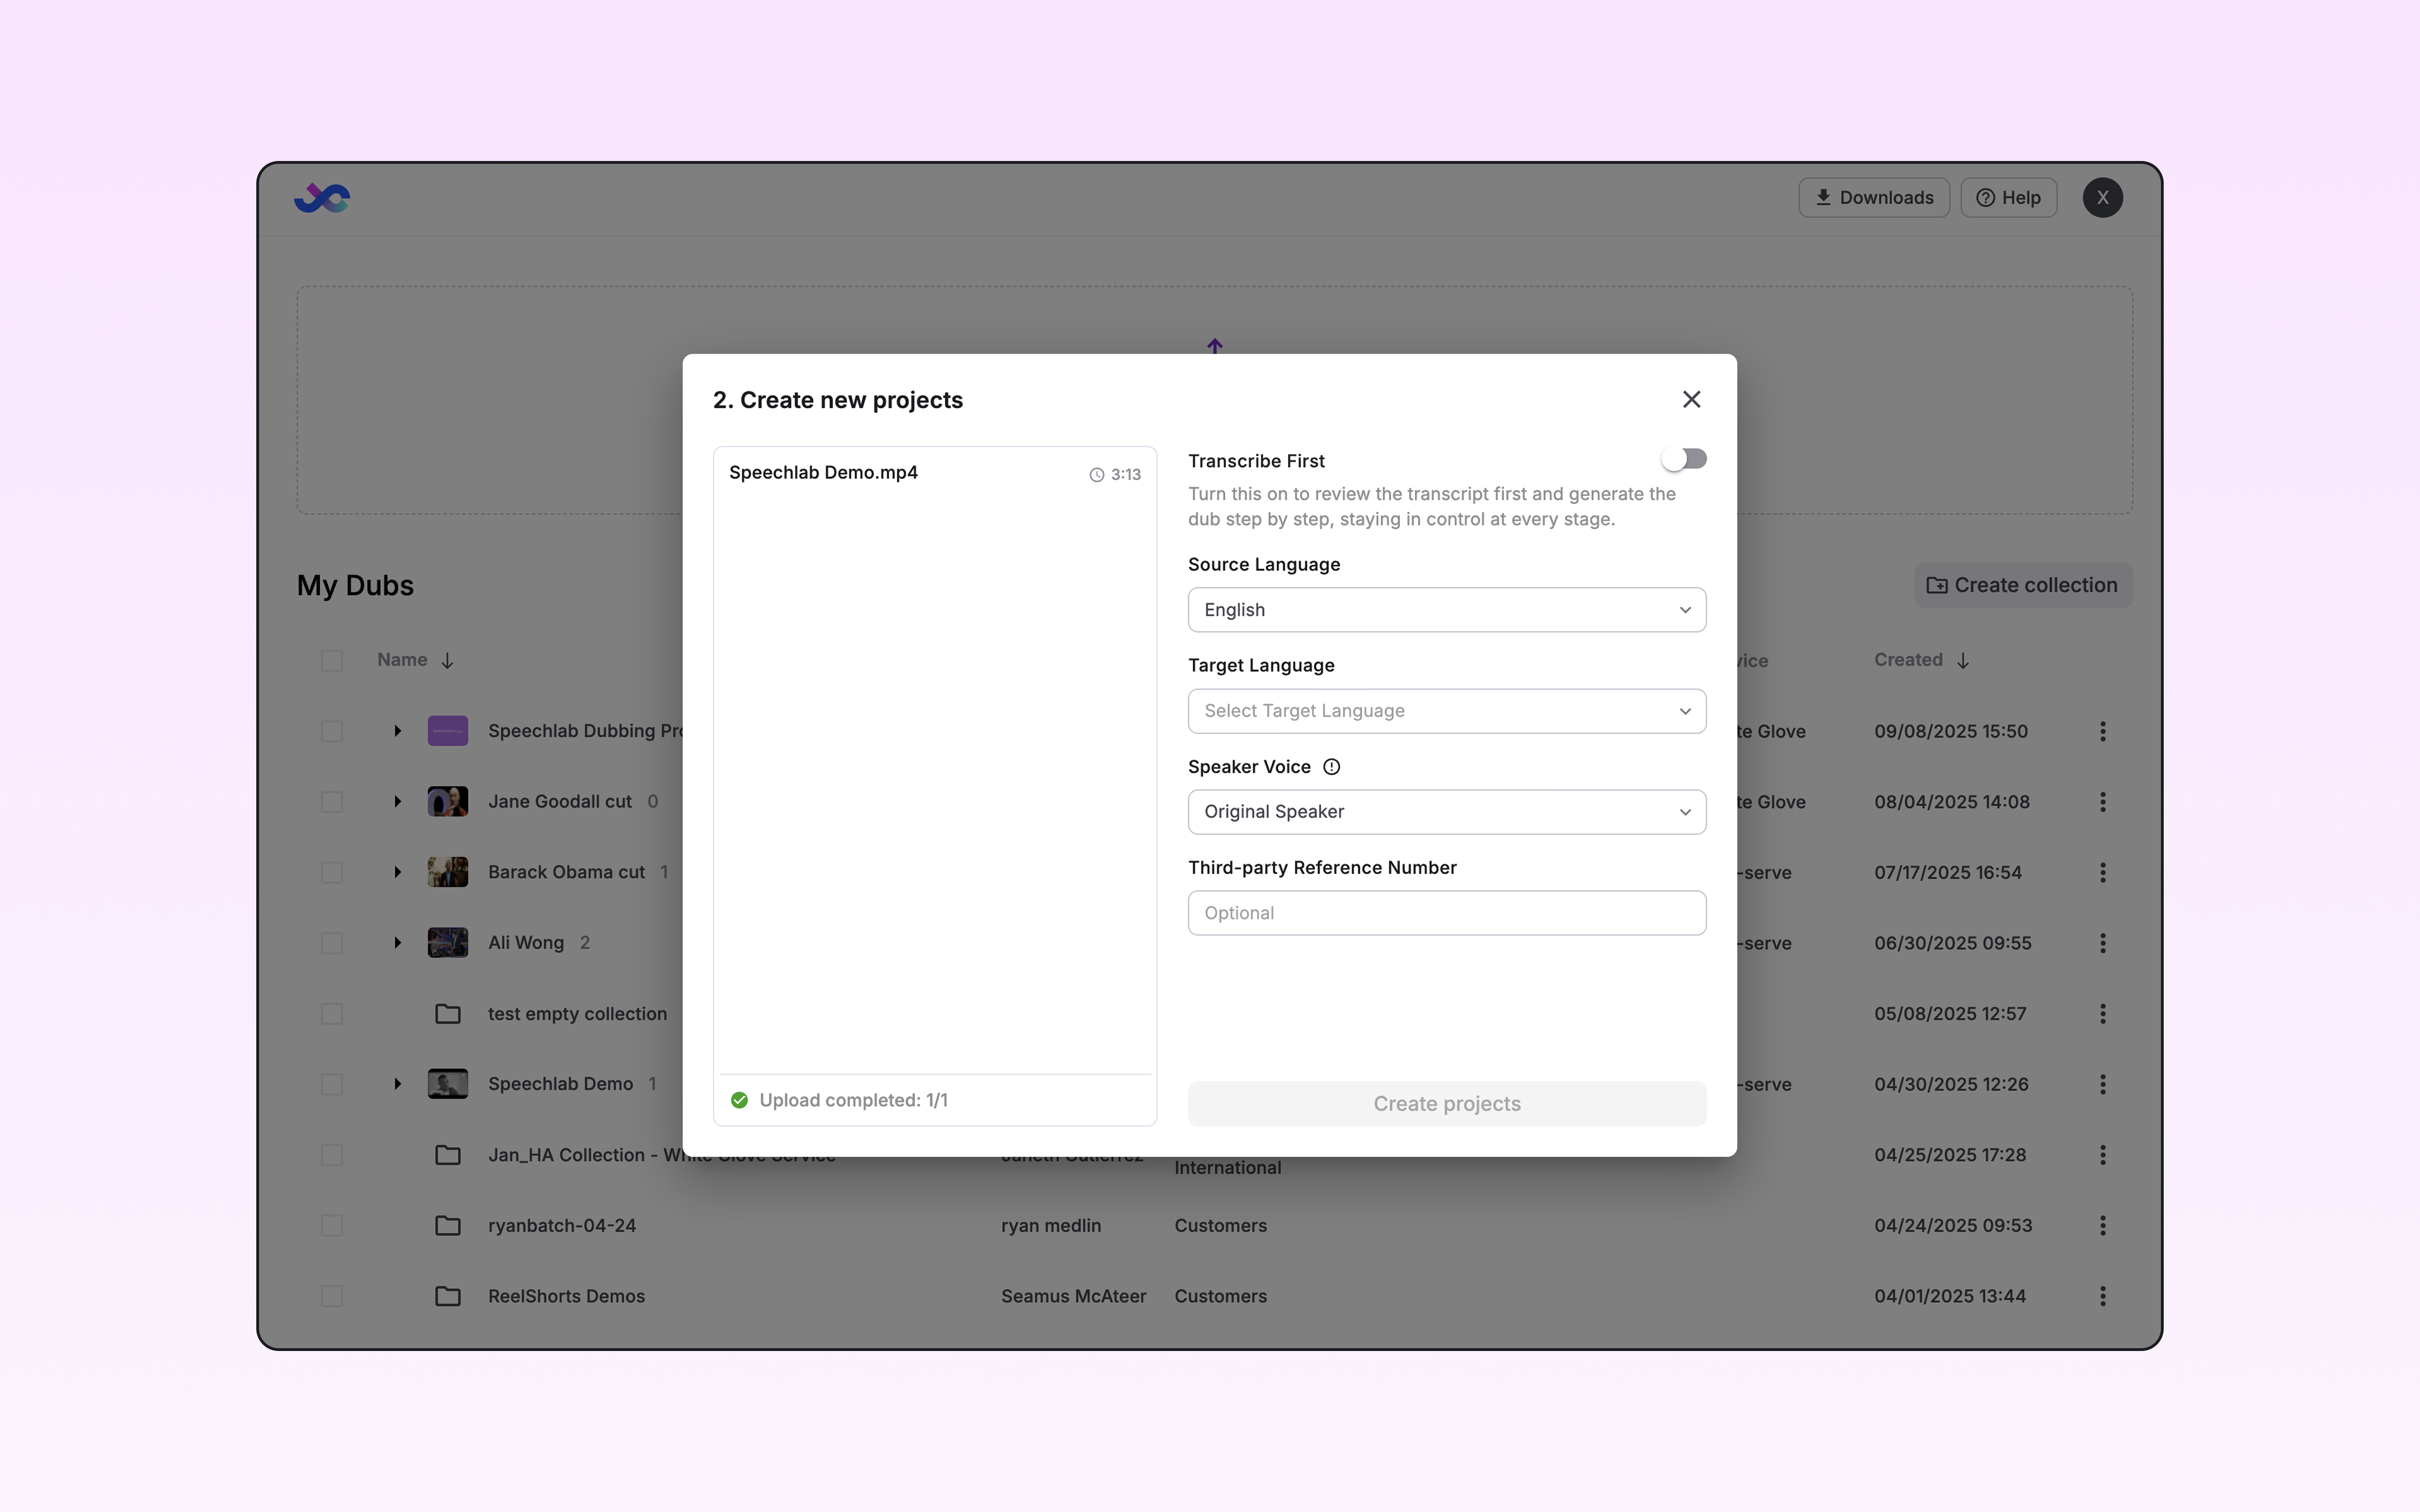
Task: Open kebab menu for ryanbatch-04-24 row
Action: 2102,1226
